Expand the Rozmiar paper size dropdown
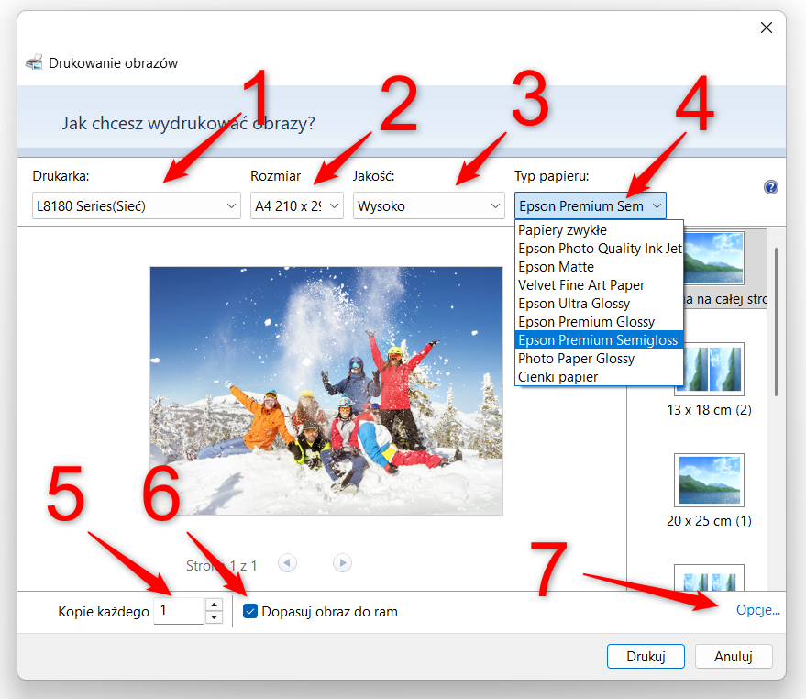The width and height of the screenshot is (806, 699). tap(296, 206)
